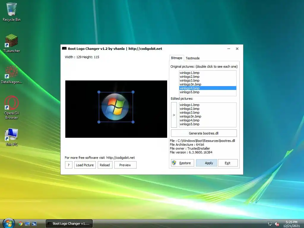Click the Width : 129 Height: 115 label
This screenshot has height=228, width=304.
[82, 57]
